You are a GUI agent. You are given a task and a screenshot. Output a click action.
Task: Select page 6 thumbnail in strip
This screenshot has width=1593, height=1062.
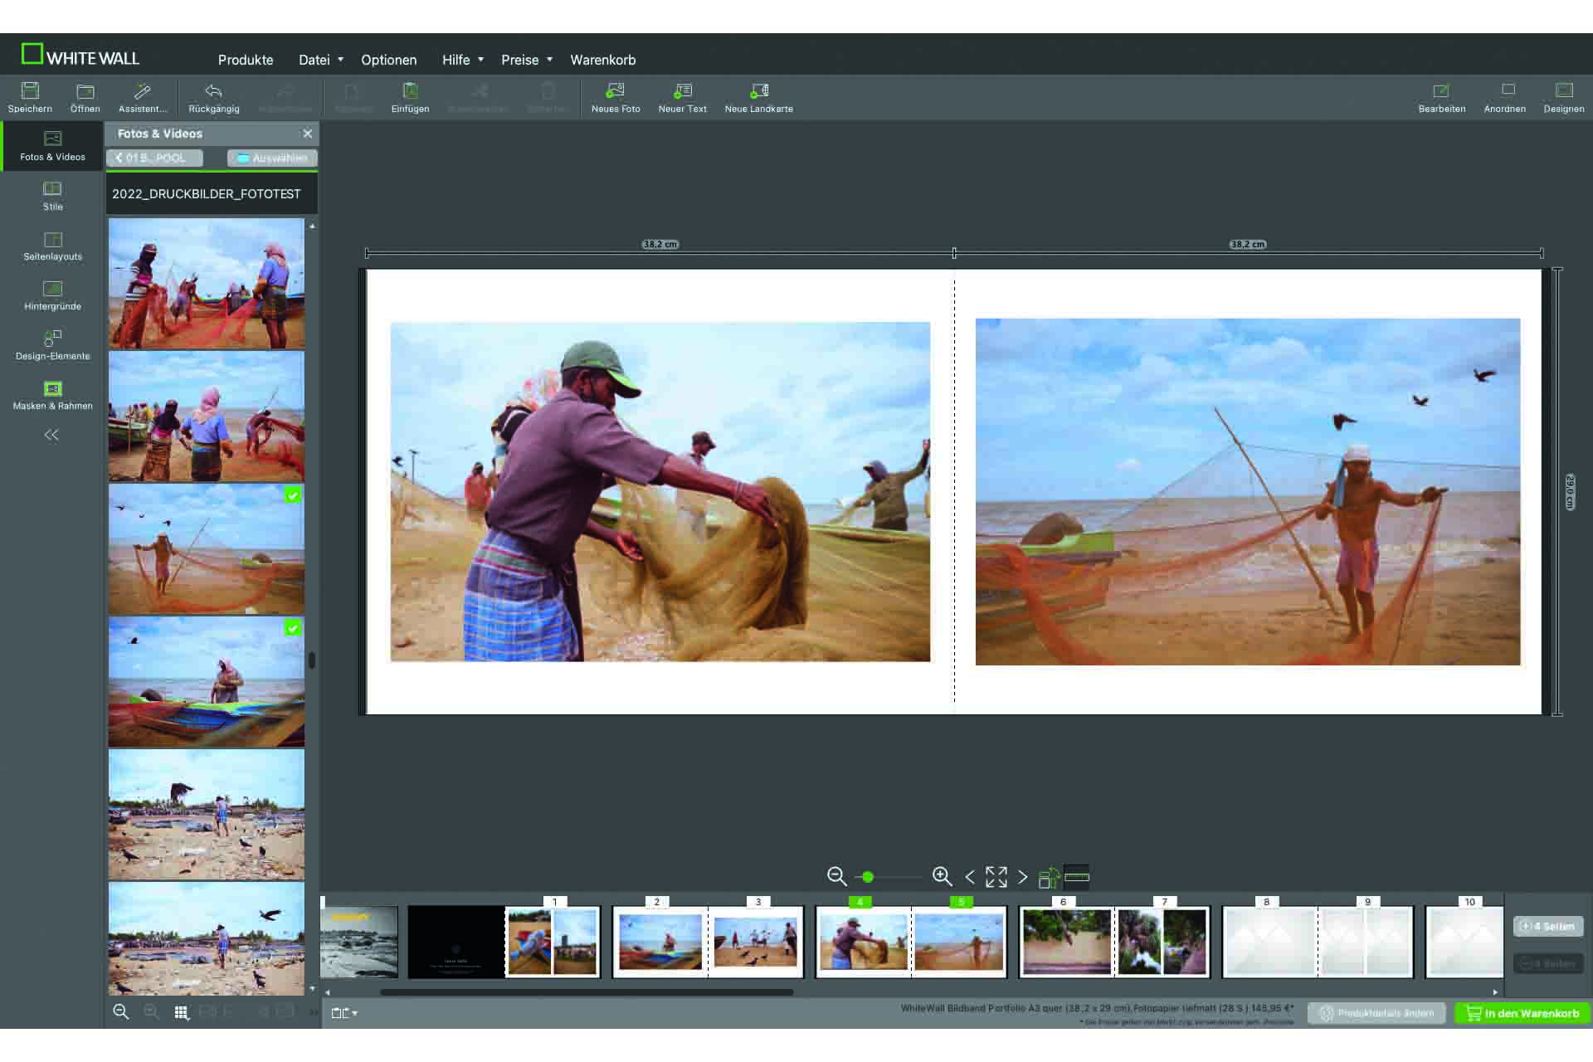coord(1066,942)
